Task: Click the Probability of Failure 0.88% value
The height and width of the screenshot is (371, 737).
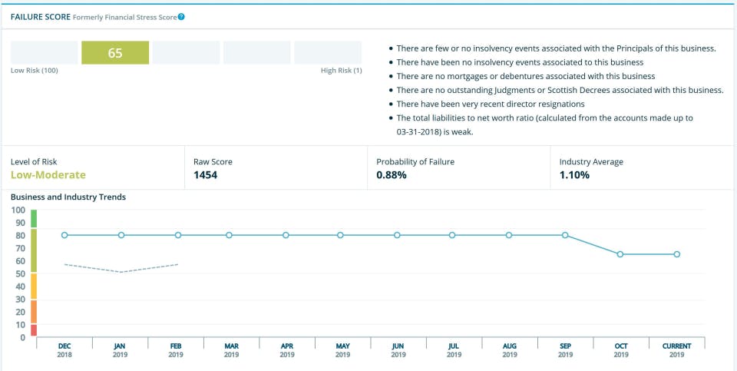Action: (392, 175)
